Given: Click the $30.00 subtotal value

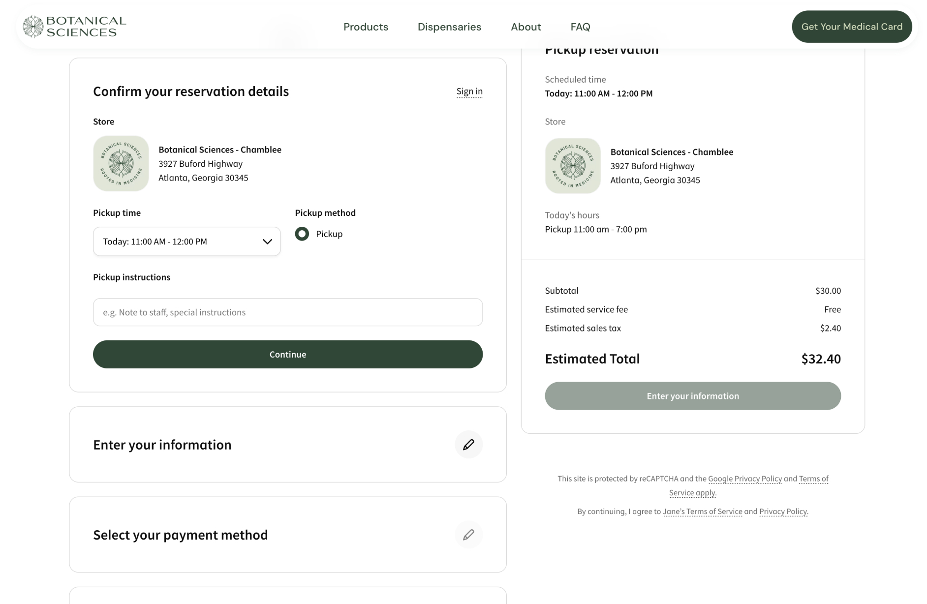Looking at the screenshot, I should tap(828, 291).
